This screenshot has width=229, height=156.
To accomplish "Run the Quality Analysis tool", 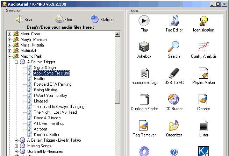I will coord(203,50).
